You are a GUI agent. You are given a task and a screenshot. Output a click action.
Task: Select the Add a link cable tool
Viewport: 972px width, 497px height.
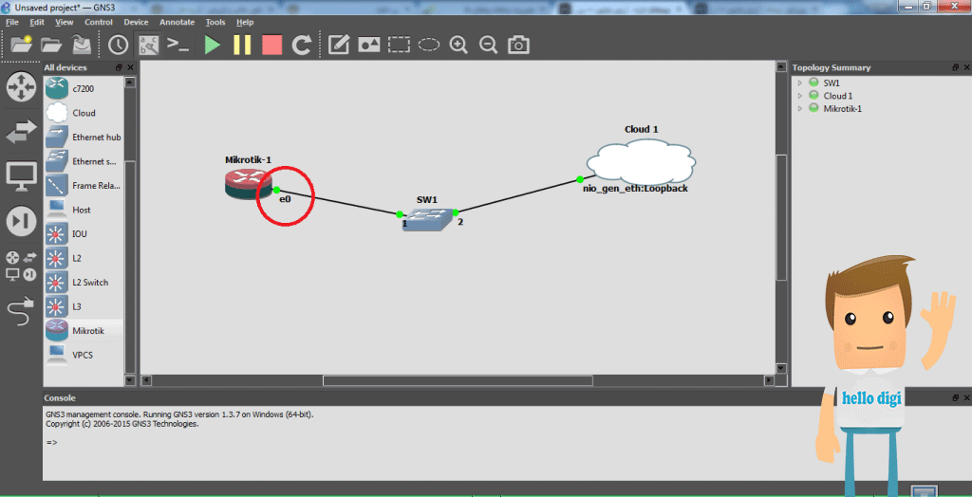click(21, 311)
